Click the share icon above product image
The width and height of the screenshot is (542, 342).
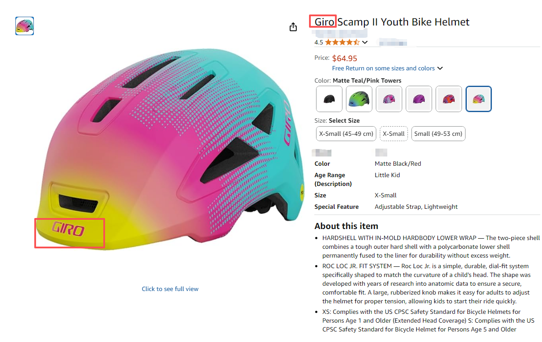coord(293,27)
